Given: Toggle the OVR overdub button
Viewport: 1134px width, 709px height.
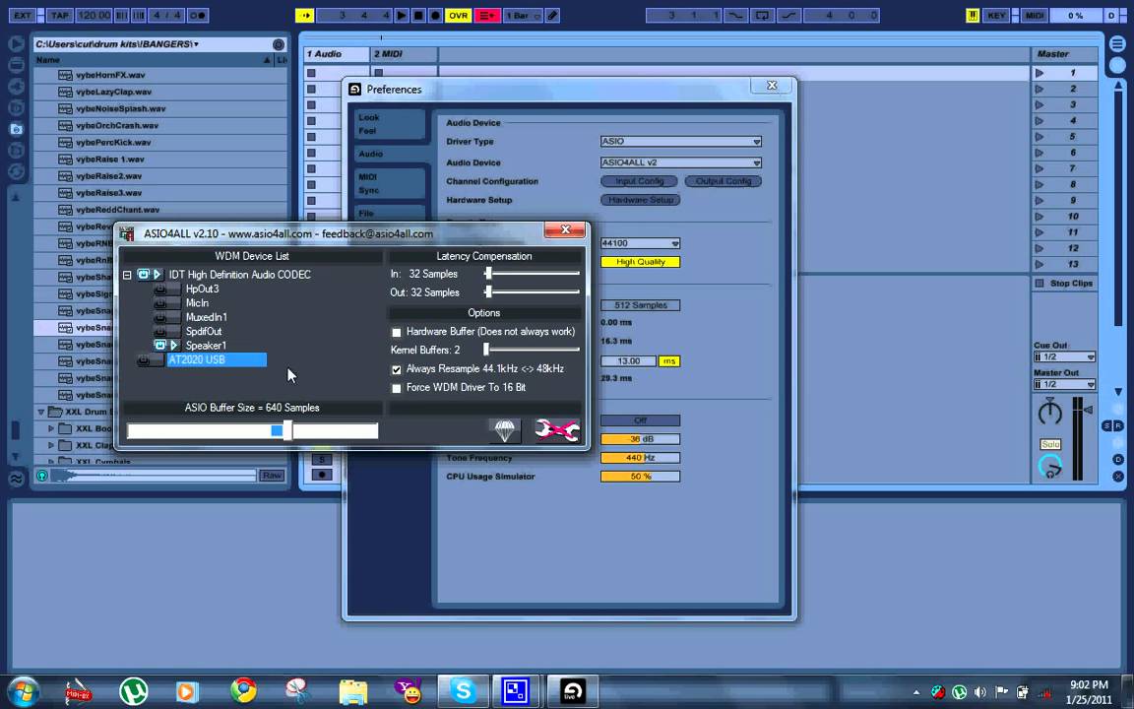Looking at the screenshot, I should pos(458,16).
